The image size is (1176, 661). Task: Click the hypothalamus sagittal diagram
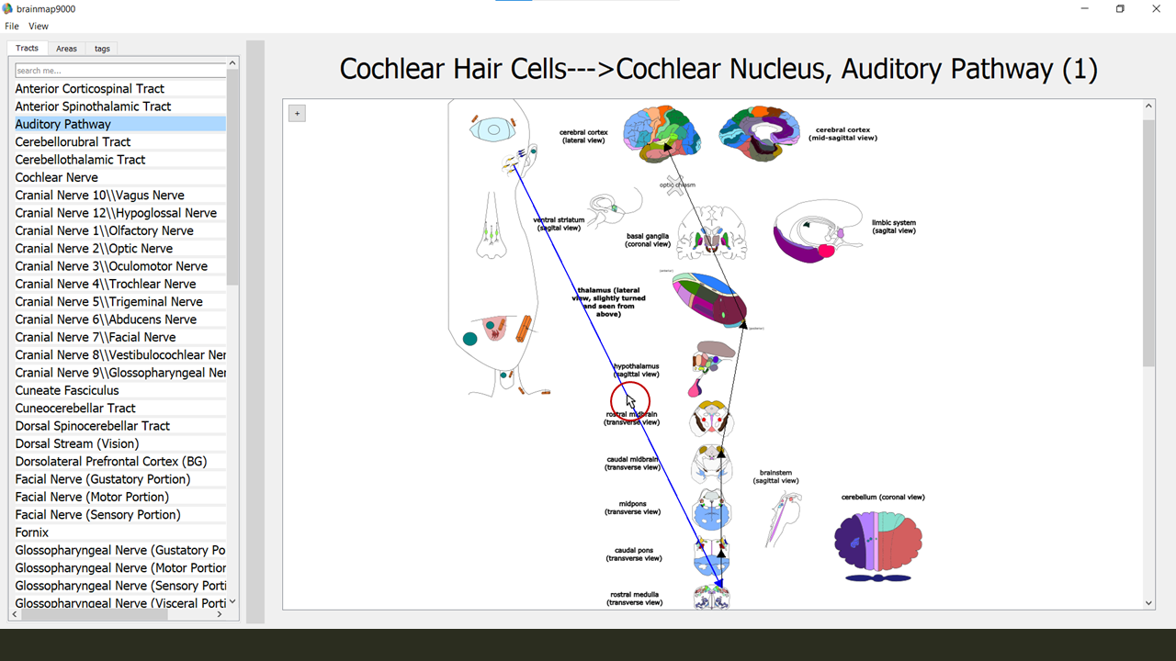point(712,365)
